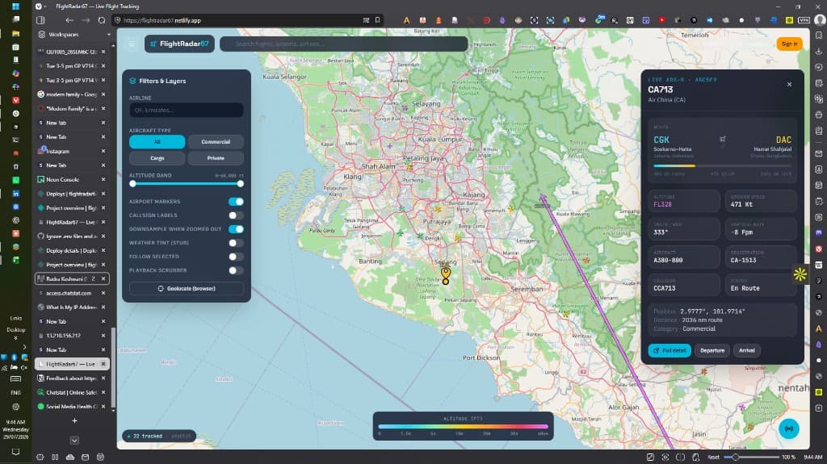This screenshot has width=827, height=464.
Task: Open the Windows Start menu
Action: click(x=15, y=6)
